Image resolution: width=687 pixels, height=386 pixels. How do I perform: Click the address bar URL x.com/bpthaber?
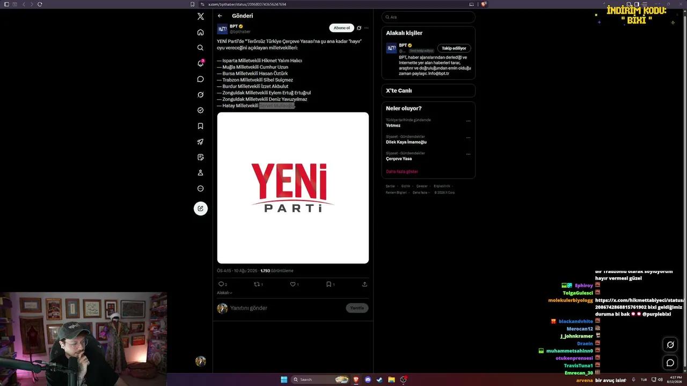(x=247, y=4)
